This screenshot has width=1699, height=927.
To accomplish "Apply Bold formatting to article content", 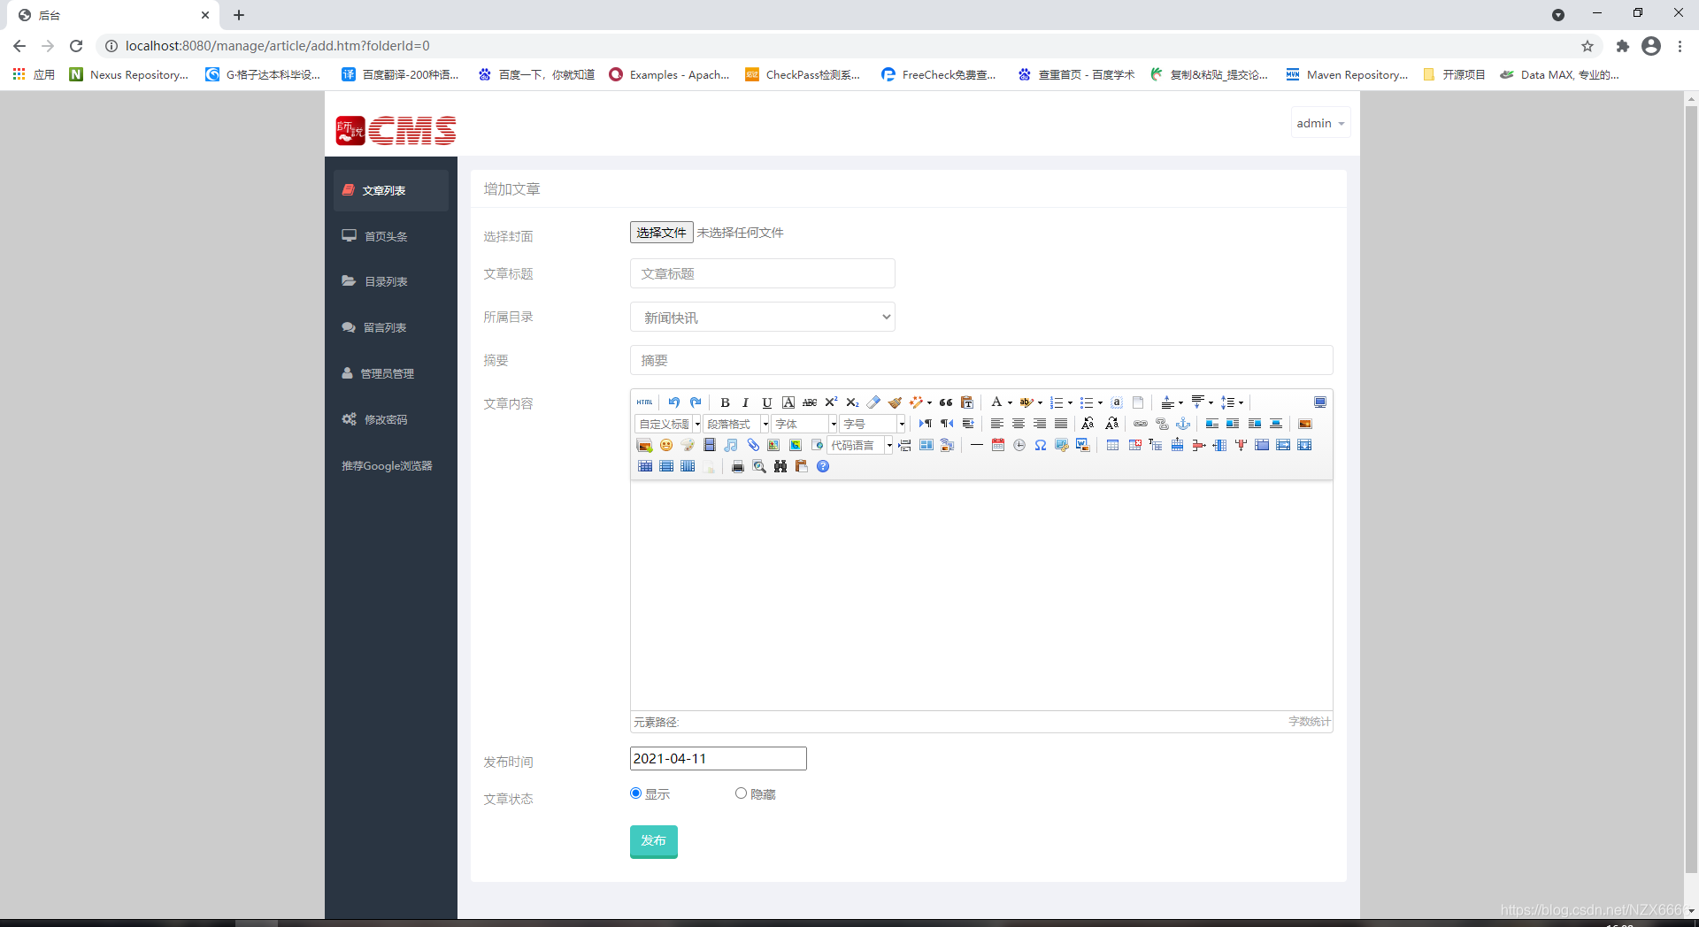I will 725,402.
